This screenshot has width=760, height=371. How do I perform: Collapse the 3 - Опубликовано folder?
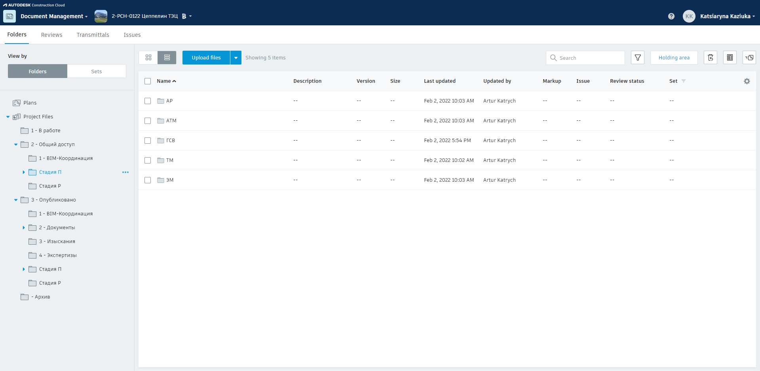16,200
